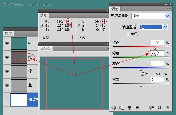Image resolution: width=176 pixels, height=115 pixels.
Task: Click eyedropper icon beside Lab readout
Action: point(78,26)
